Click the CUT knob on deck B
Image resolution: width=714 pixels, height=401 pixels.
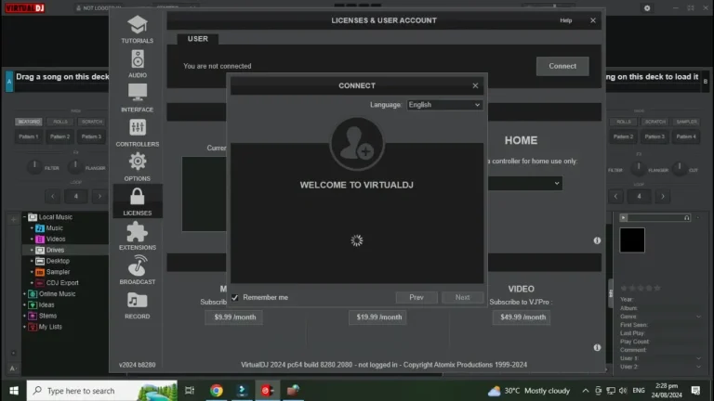[x=679, y=168]
